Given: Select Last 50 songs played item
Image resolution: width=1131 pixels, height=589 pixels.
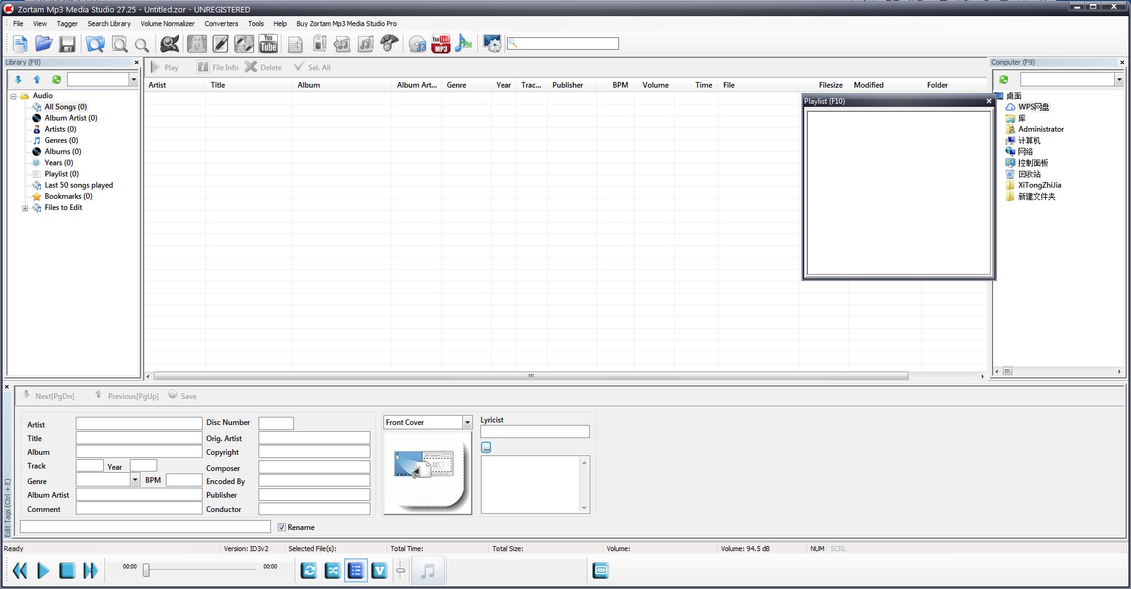Looking at the screenshot, I should pos(78,185).
